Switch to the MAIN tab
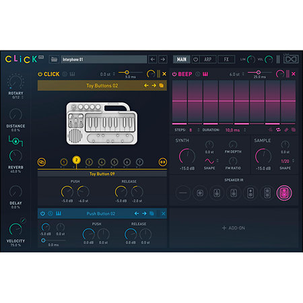Image resolution: width=303 pixels, height=303 pixels. 182,59
